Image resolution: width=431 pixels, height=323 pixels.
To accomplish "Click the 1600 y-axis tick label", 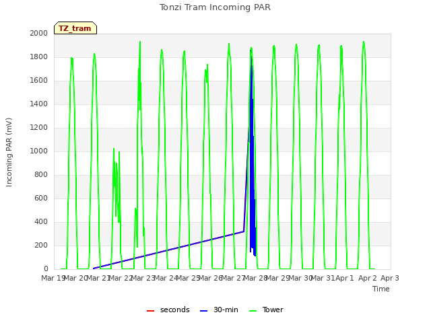I will point(39,81).
